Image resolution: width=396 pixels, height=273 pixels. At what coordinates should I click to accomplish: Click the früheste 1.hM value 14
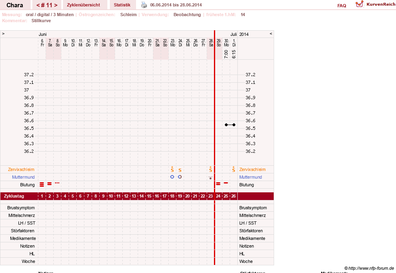pyautogui.click(x=243, y=15)
